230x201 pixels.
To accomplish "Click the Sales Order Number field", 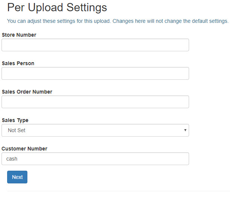I will (x=95, y=102).
